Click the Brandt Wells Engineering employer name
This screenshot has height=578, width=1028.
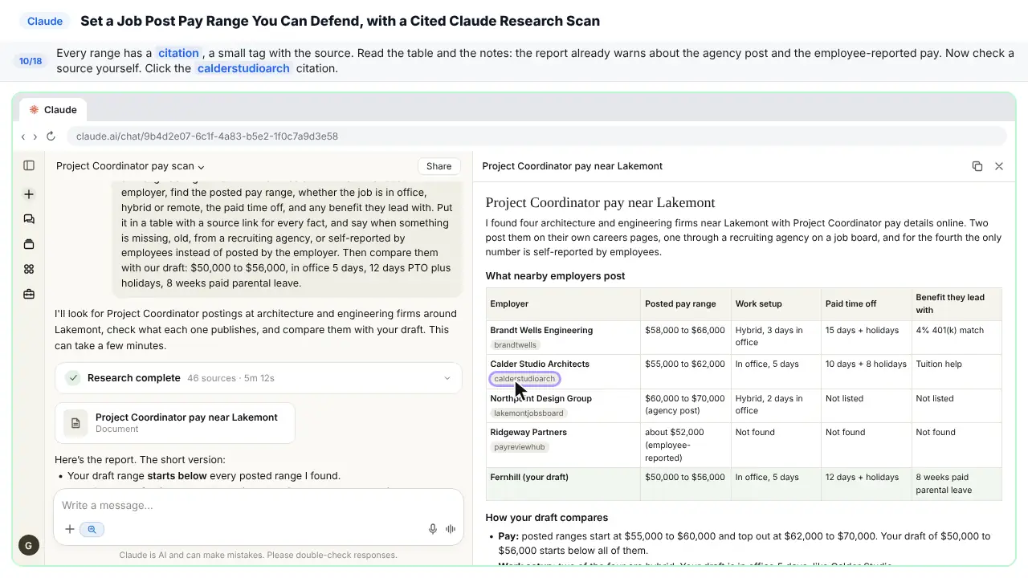541,330
